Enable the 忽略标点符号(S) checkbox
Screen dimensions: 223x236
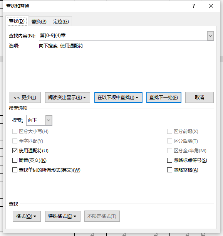[x=169, y=160]
